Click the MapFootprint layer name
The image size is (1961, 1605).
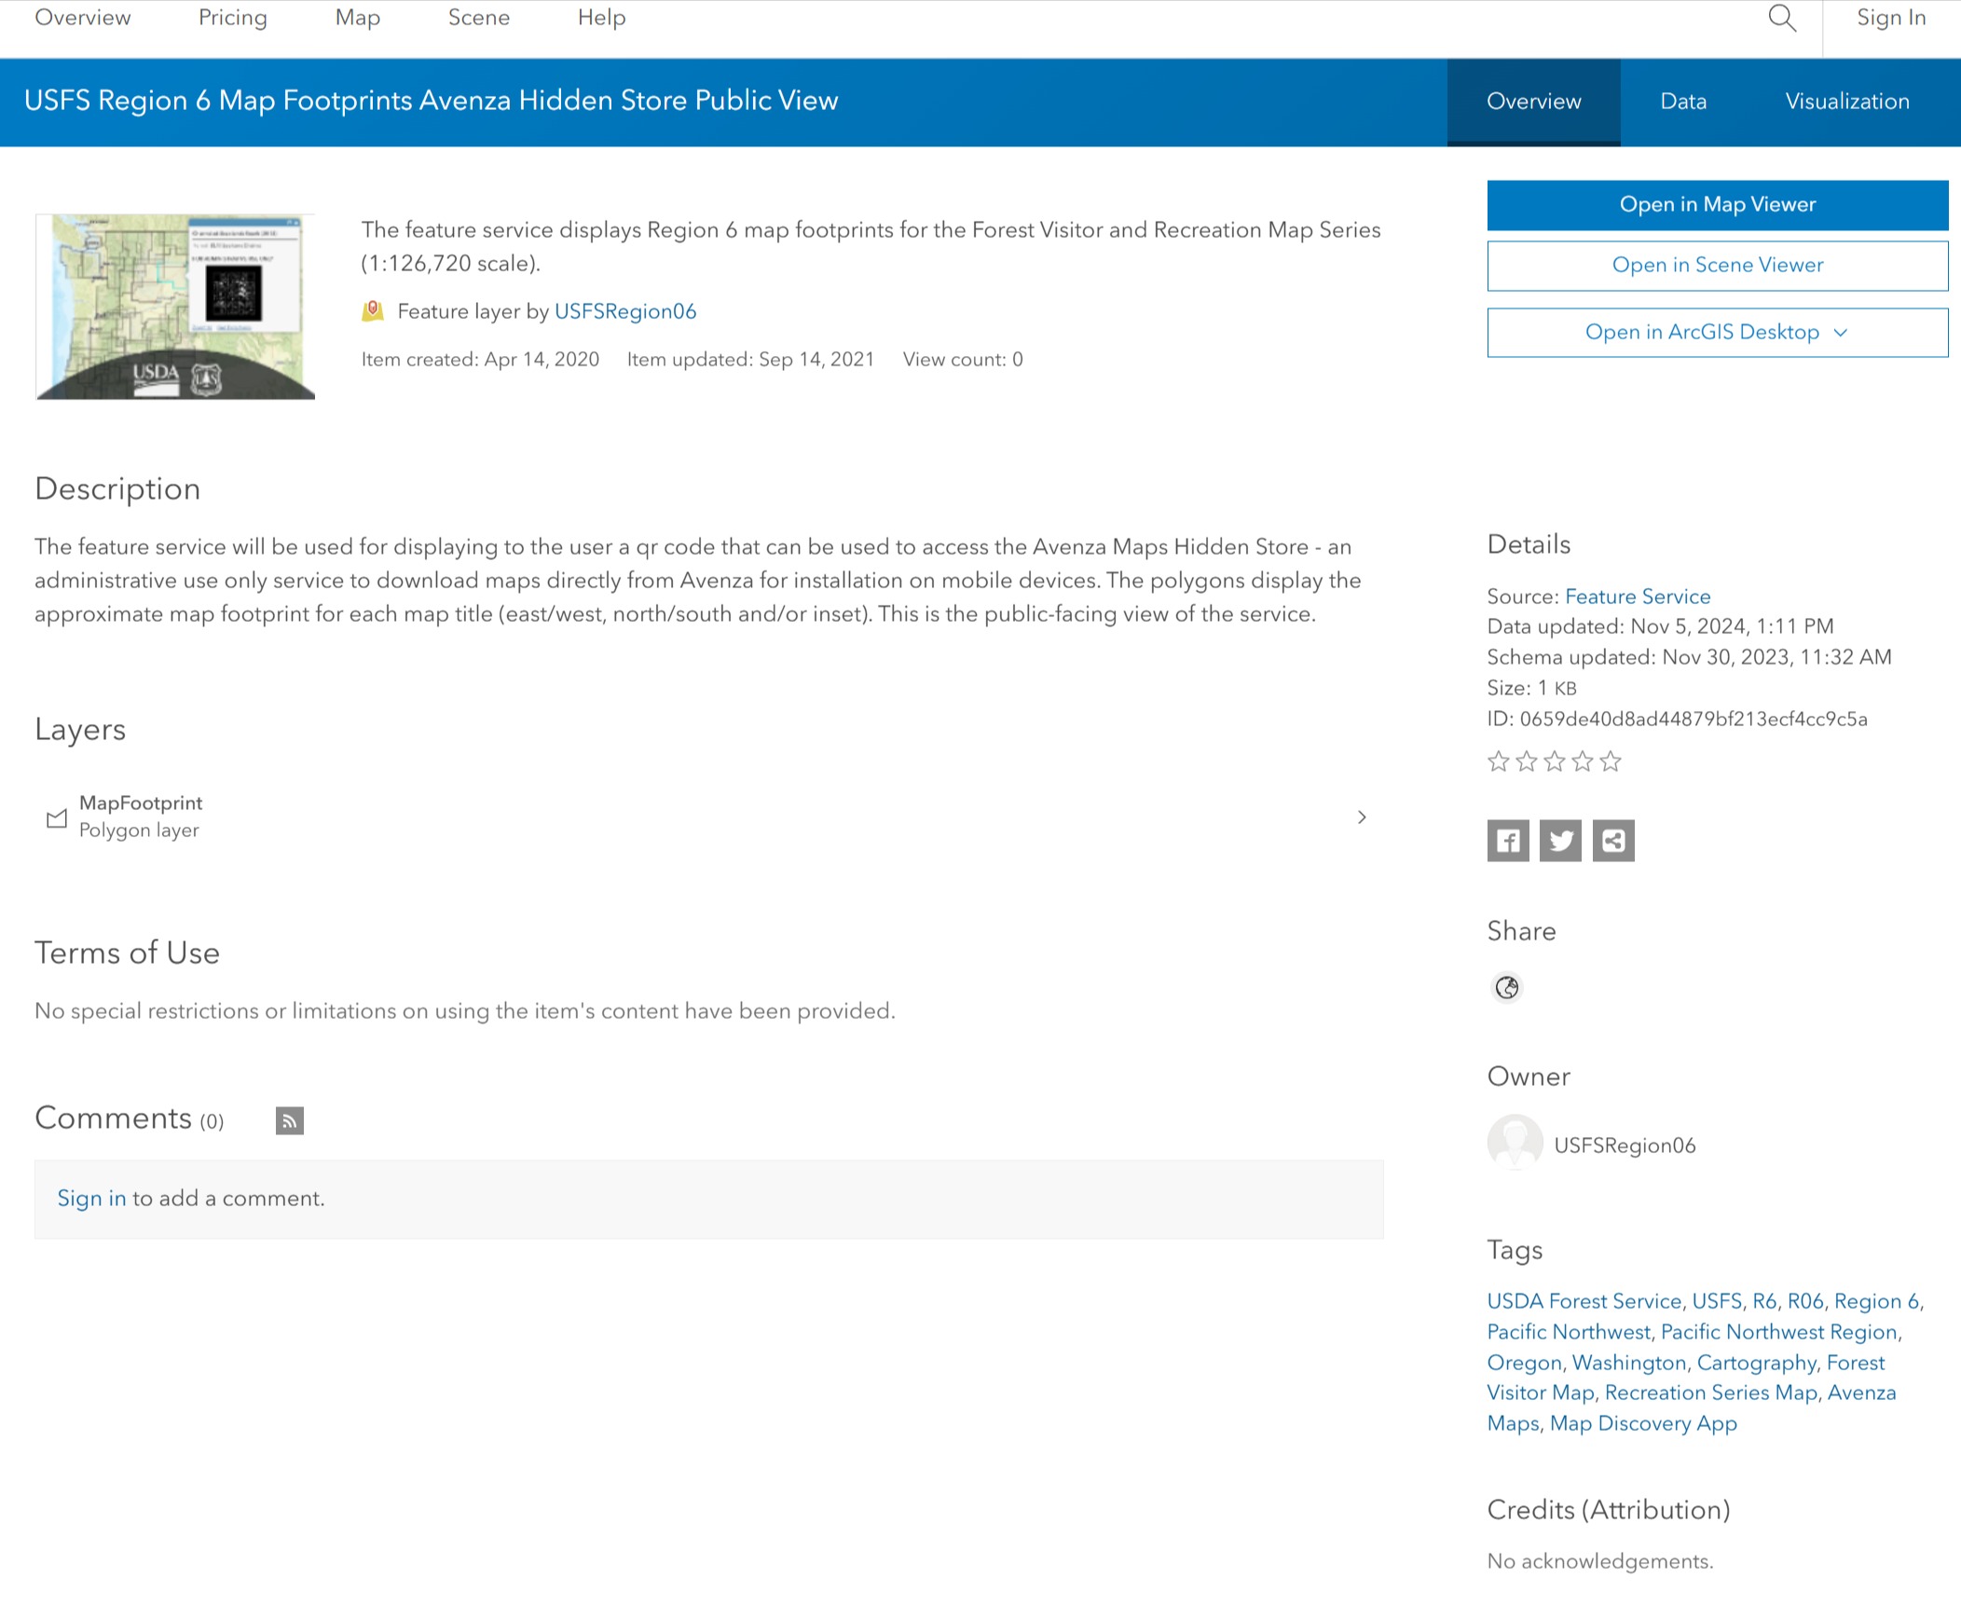(x=141, y=802)
